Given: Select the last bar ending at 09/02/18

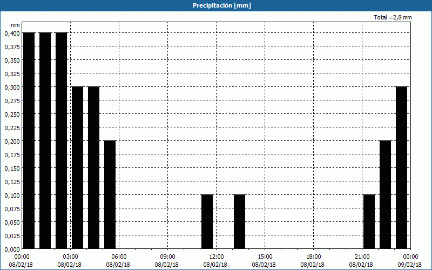Looking at the screenshot, I should point(401,167).
